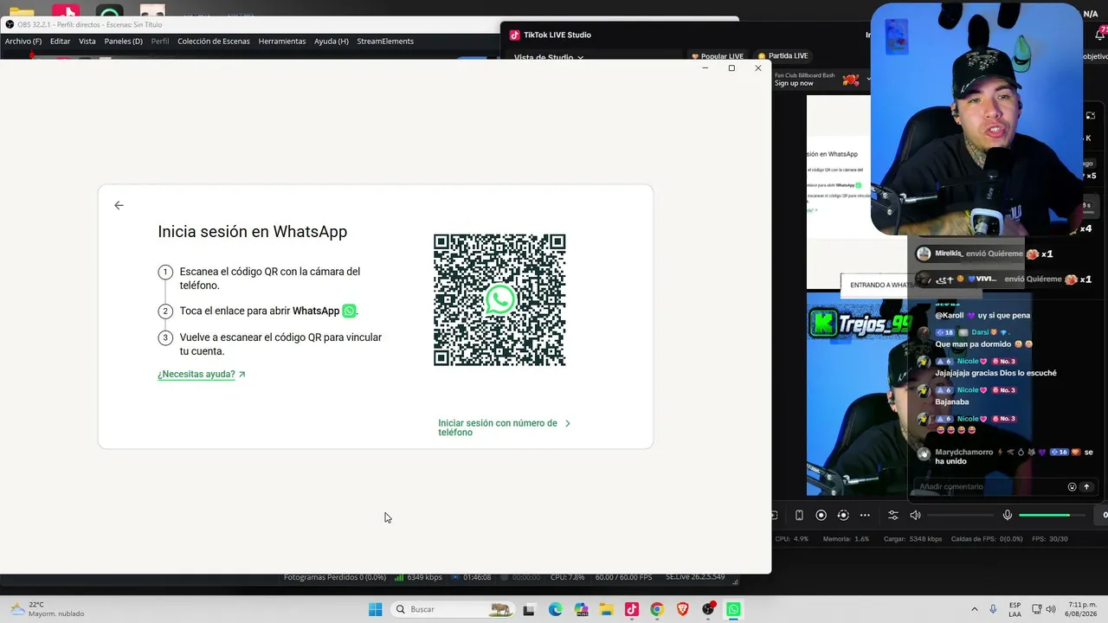Viewport: 1108px width, 623px height.
Task: Open Paneles menu in OBS
Action: click(123, 41)
